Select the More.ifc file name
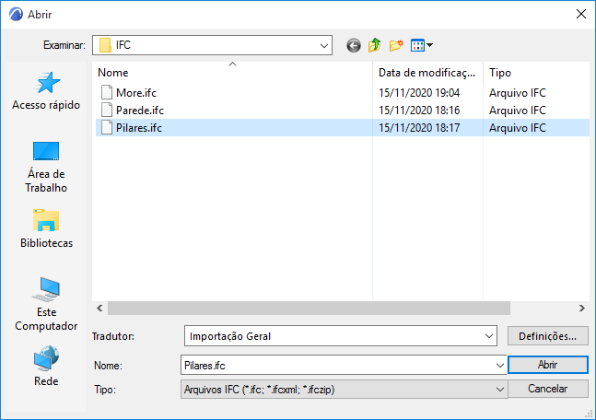Image resolution: width=596 pixels, height=420 pixels. [136, 93]
